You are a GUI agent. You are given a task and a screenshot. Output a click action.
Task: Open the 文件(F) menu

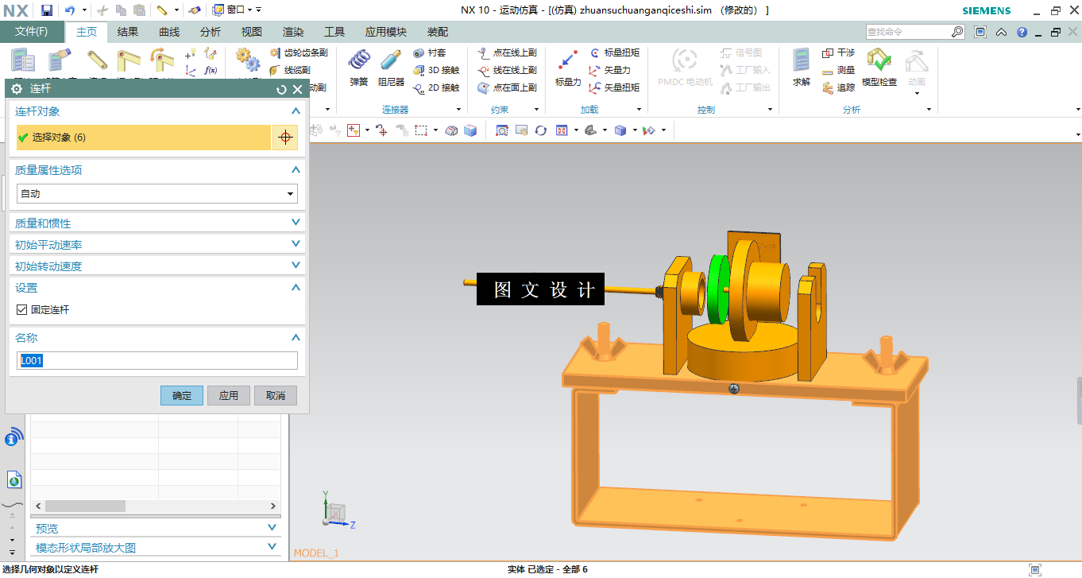(x=32, y=32)
